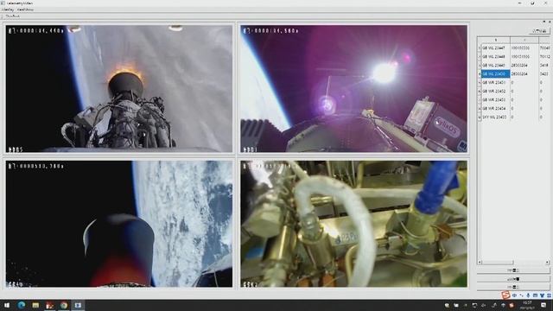Open the Sogou soft keyboard icon
The image size is (553, 311).
coord(535,295)
